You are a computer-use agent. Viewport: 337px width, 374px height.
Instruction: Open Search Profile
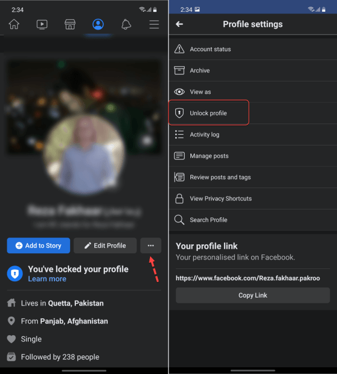253,220
